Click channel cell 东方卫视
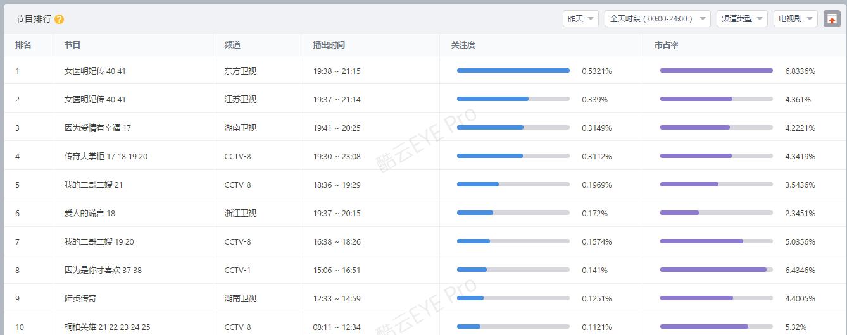The height and width of the screenshot is (335, 847). (x=241, y=71)
